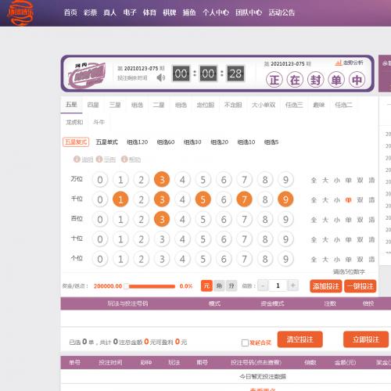Click the orange site logo
This screenshot has width=391, height=391.
(x=20, y=13)
